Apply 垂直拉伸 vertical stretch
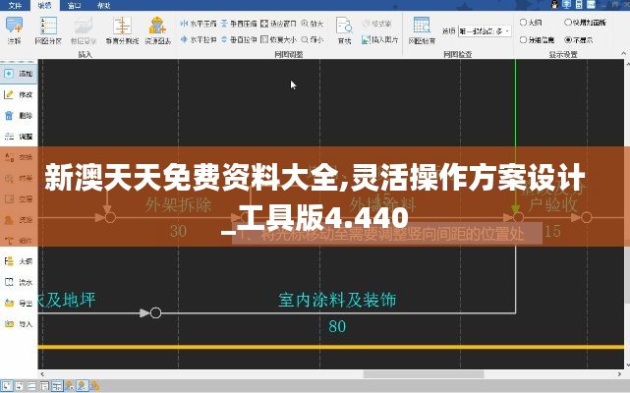 (239, 39)
